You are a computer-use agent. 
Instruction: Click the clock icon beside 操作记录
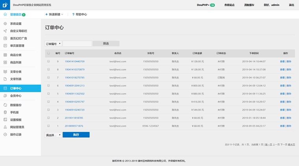click(x=5, y=135)
